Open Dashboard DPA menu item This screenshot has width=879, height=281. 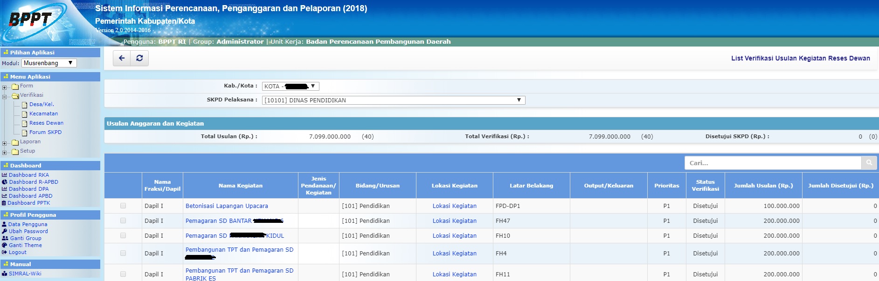[x=29, y=189]
